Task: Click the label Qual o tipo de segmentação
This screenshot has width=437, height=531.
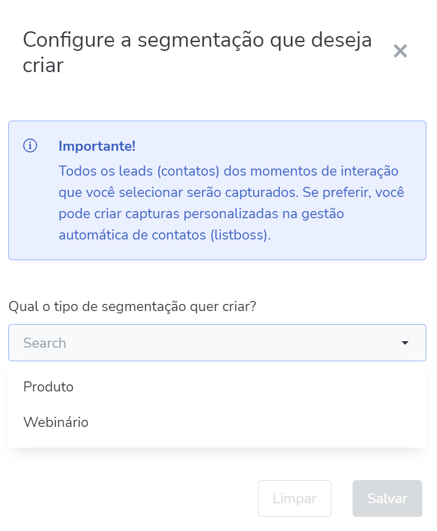Action: click(x=132, y=306)
